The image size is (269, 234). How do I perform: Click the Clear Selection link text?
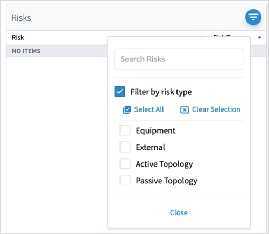coord(216,109)
